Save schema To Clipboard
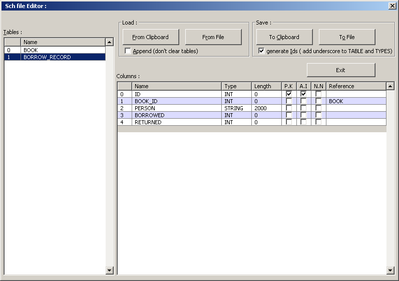Viewport: 399px width, 281px height. [x=284, y=37]
